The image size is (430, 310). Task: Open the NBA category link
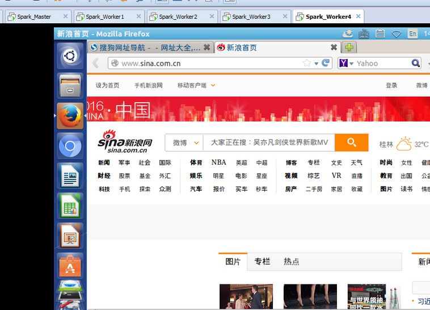[218, 162]
